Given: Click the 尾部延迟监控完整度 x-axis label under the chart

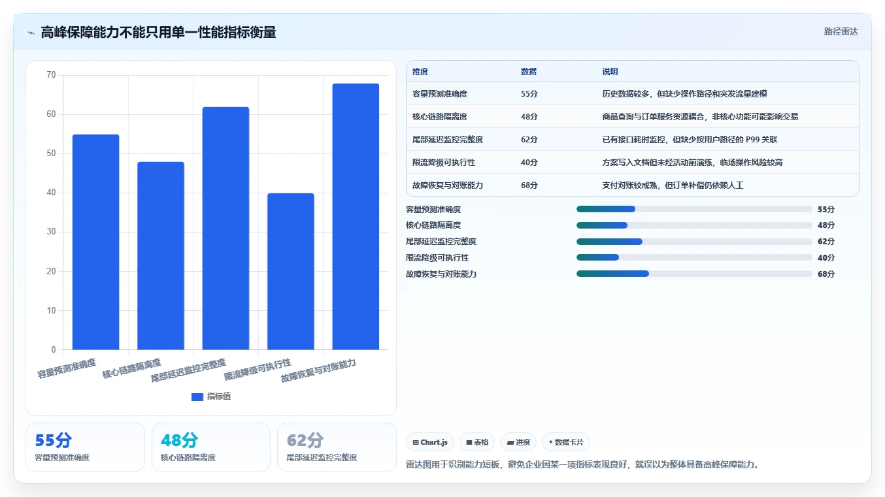Looking at the screenshot, I should 188,370.
